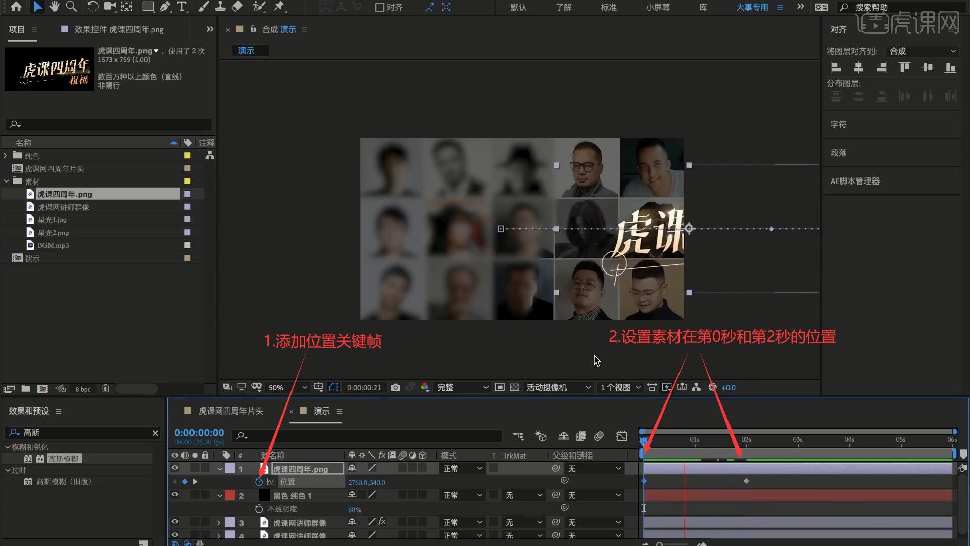Screen dimensions: 970x546
Task: Select the Hand tool
Action: (x=54, y=7)
